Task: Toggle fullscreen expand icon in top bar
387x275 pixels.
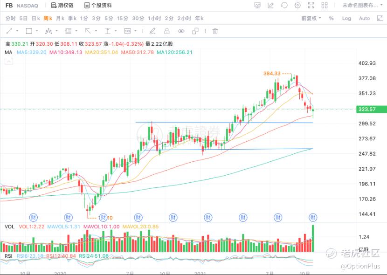Action: [x=311, y=5]
